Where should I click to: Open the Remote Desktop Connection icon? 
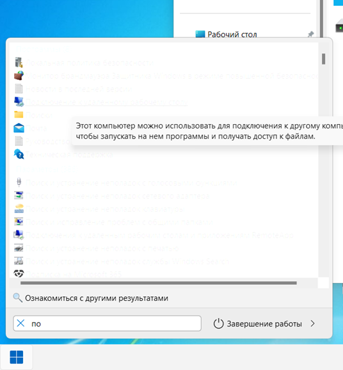(19, 102)
